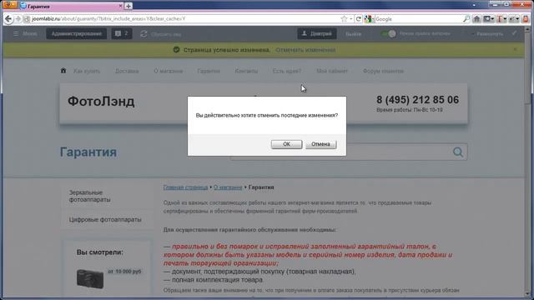
Task: Click the site search magnifier icon
Action: (x=458, y=152)
